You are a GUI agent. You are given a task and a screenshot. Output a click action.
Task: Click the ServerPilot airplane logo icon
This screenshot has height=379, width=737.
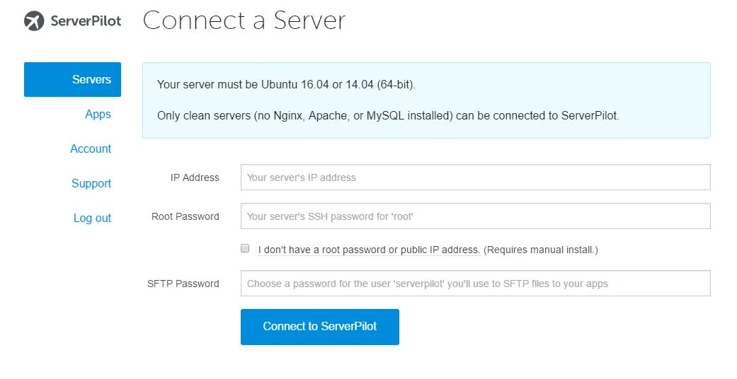point(34,21)
